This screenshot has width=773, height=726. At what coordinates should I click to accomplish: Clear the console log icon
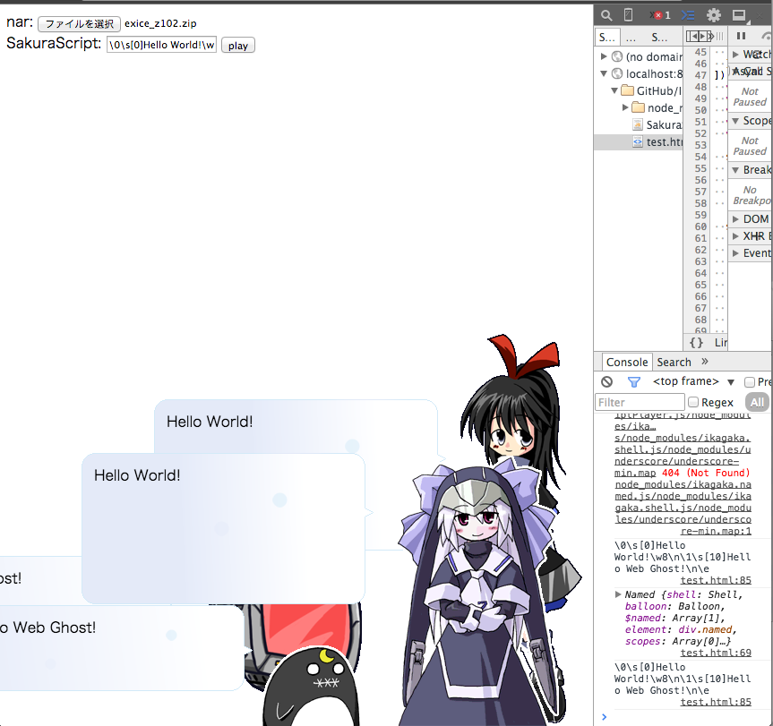pyautogui.click(x=607, y=381)
